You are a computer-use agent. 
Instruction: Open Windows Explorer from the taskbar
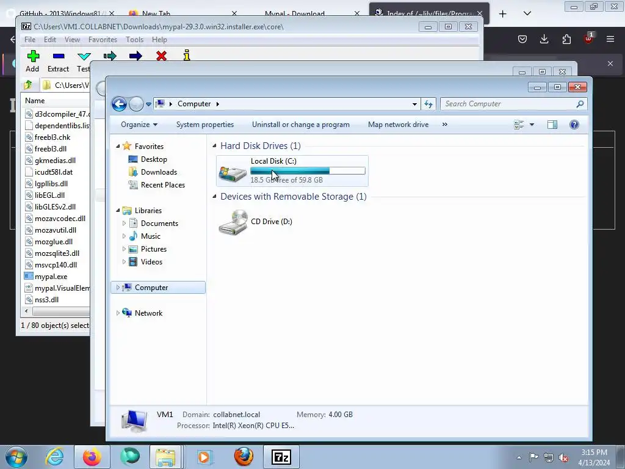coord(165,457)
